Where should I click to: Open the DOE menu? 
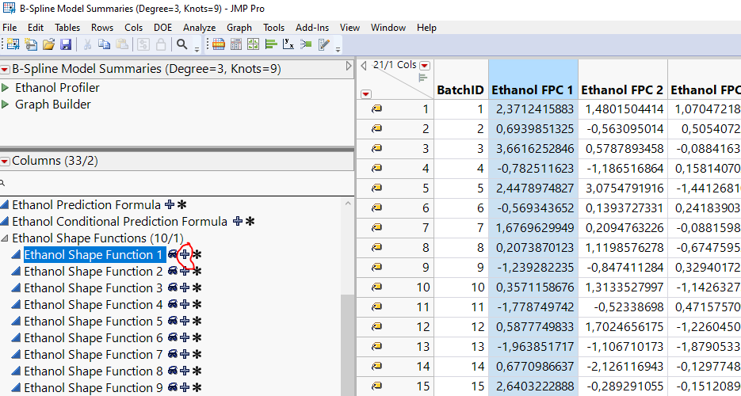[x=162, y=28]
